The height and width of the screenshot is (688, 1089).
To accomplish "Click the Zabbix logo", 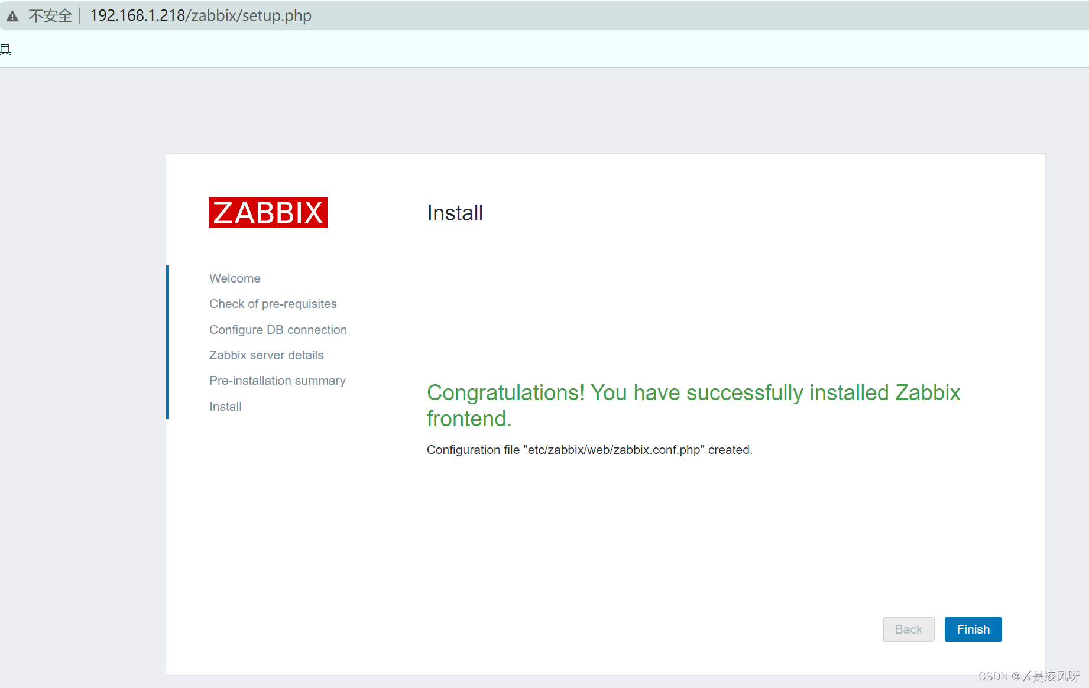I will pos(268,213).
